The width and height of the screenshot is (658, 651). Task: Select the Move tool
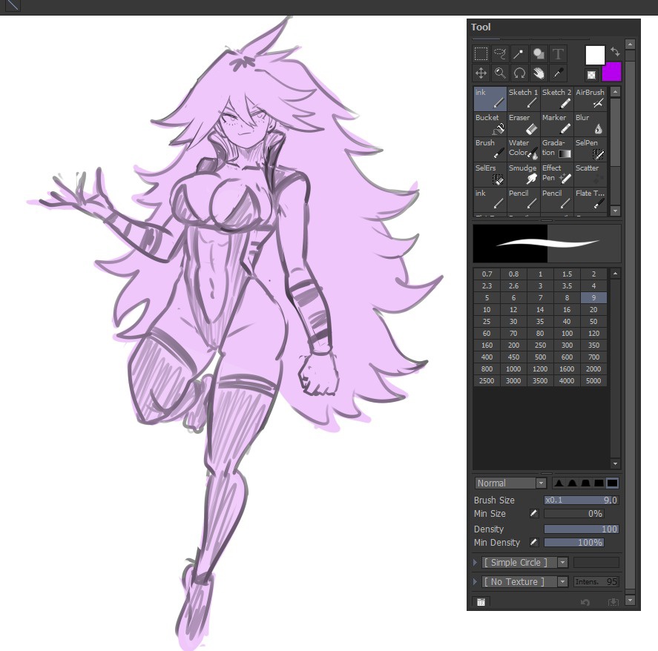tap(481, 73)
